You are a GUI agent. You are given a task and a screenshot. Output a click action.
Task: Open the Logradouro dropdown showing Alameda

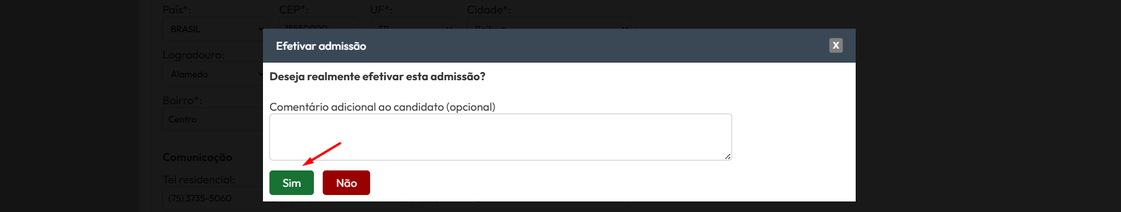click(213, 74)
